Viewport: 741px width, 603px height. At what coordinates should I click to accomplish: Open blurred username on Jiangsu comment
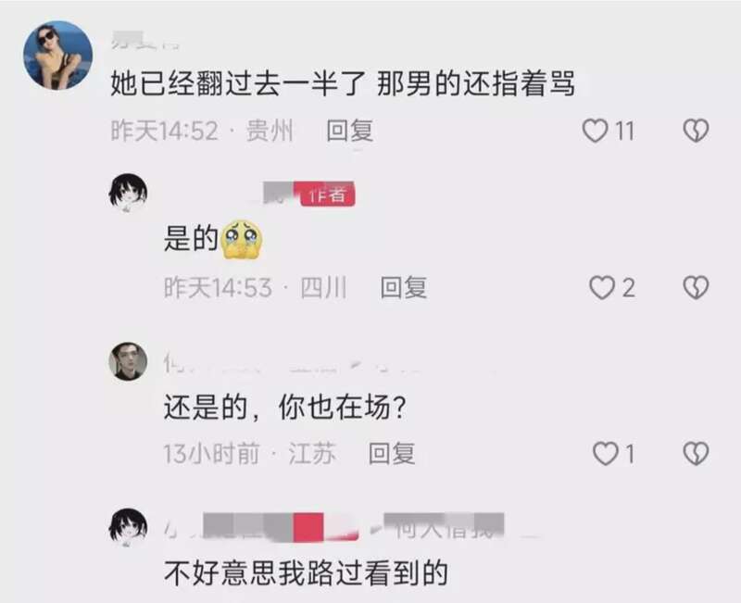pos(288,366)
